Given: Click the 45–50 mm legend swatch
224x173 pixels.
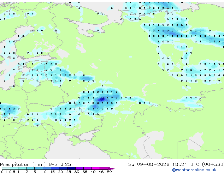Looking at the screenshot, I should point(104,168).
